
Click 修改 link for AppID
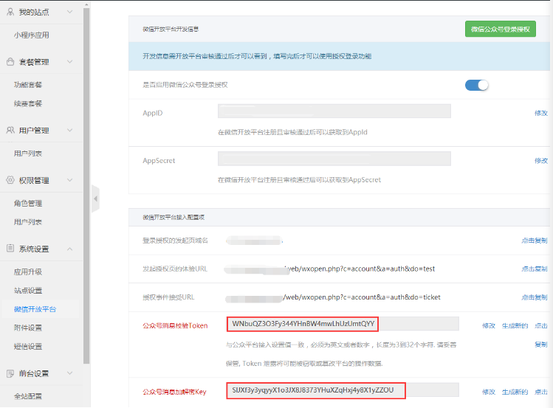[540, 113]
